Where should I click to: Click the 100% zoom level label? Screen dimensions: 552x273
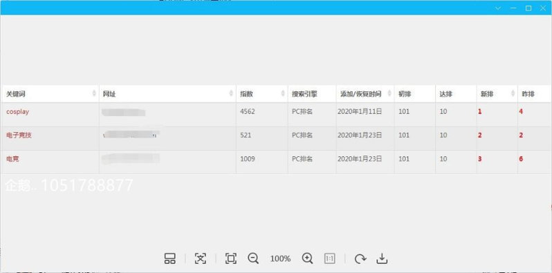(x=280, y=259)
